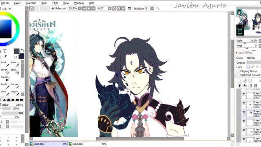This screenshot has height=147, width=261.
Task: Expand the Layer Effect section
Action: (237, 53)
